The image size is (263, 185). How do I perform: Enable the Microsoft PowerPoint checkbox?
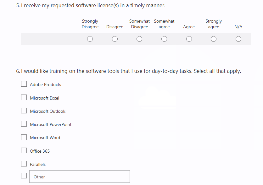24,124
